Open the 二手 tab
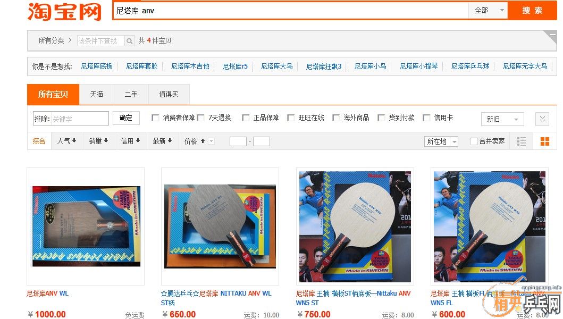Screen dimensions: 563x319 point(131,95)
